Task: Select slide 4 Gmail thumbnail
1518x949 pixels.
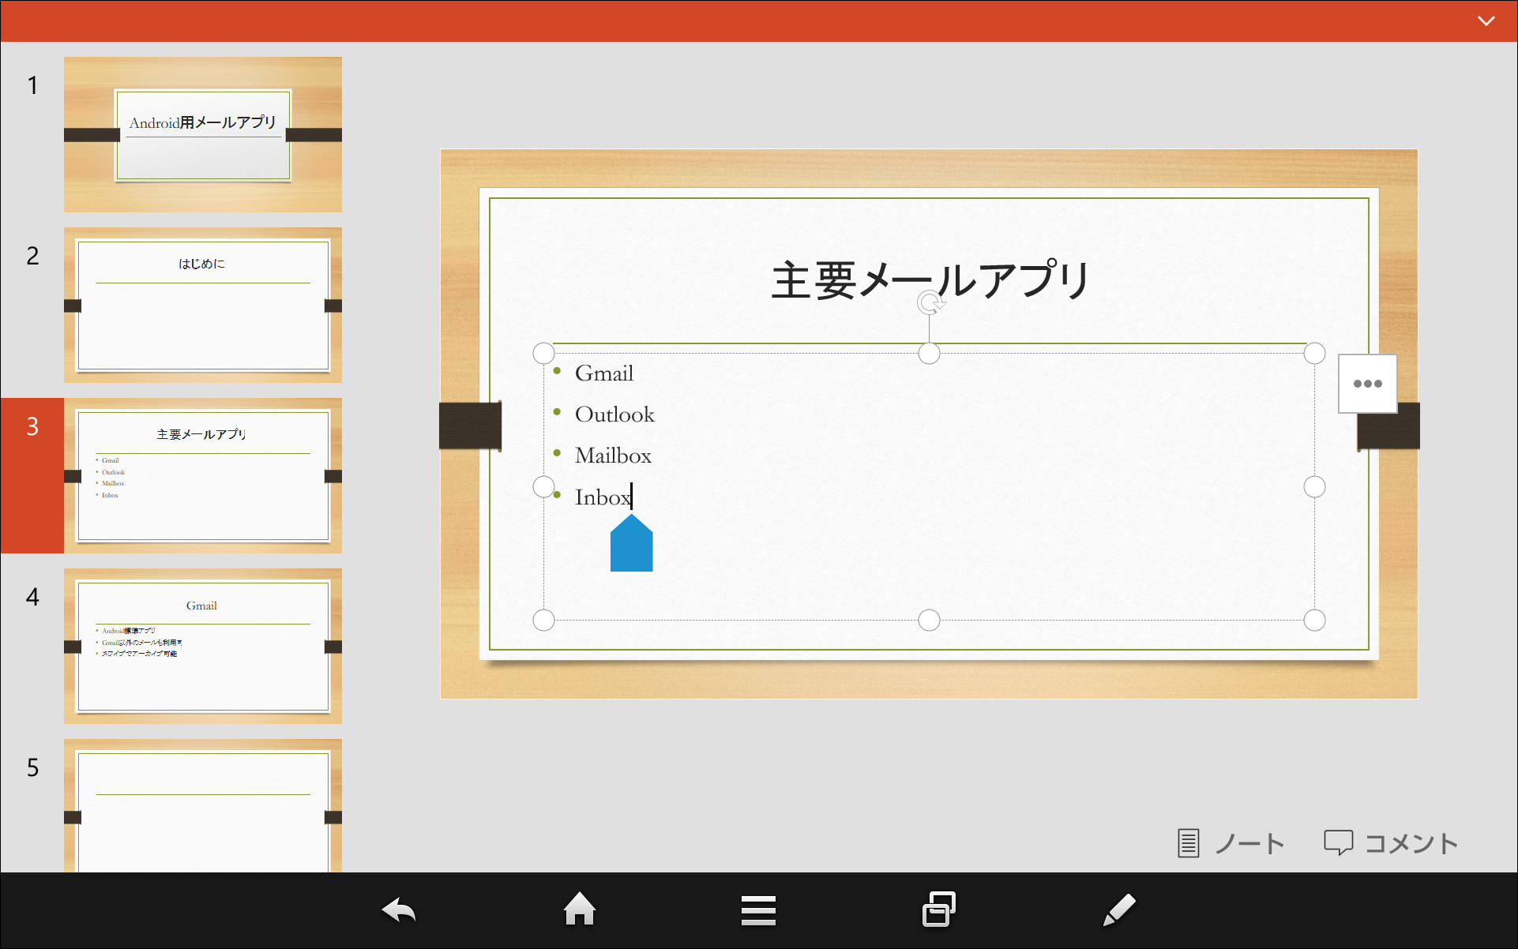Action: tap(202, 646)
